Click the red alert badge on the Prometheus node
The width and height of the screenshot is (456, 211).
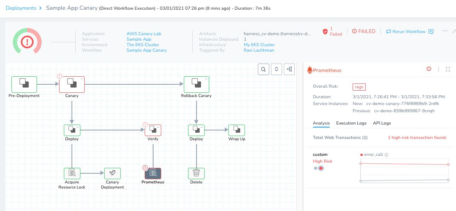tap(145, 168)
